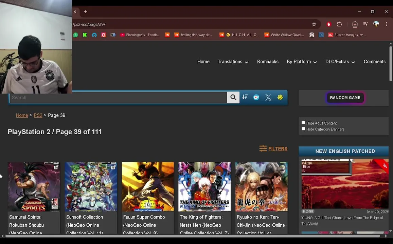This screenshot has height=244, width=393.
Task: Open the Romhacks nav item
Action: 268,61
